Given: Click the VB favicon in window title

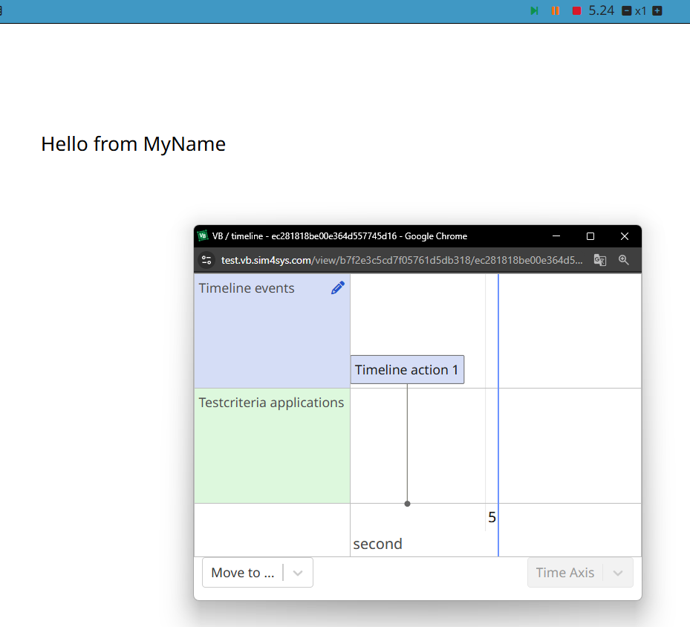Looking at the screenshot, I should pos(203,235).
